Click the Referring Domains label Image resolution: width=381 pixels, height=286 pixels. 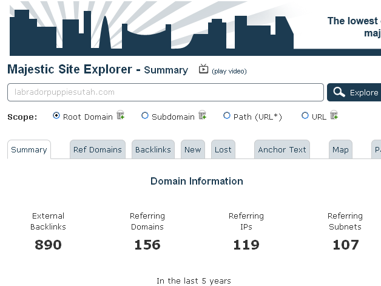coord(147,221)
